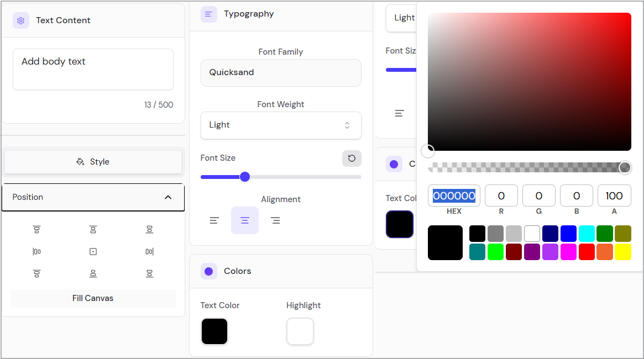Click the center-of-canvas position icon

coord(93,251)
